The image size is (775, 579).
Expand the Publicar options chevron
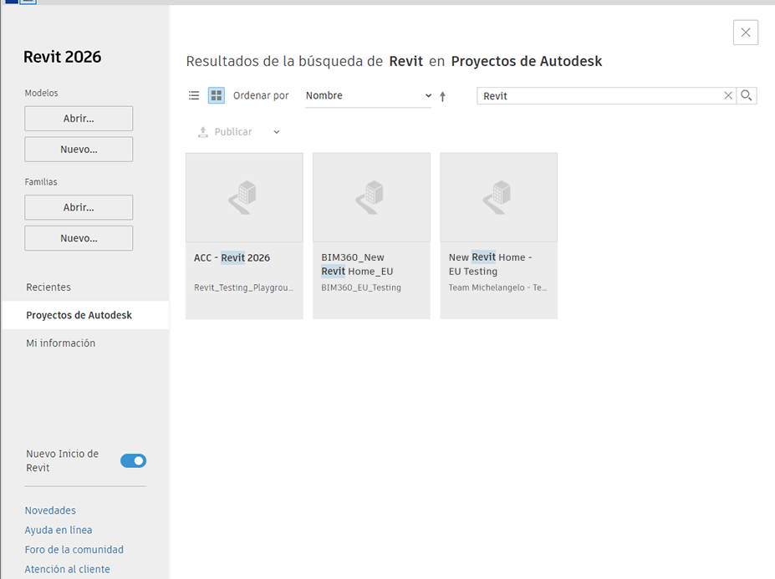pyautogui.click(x=277, y=132)
